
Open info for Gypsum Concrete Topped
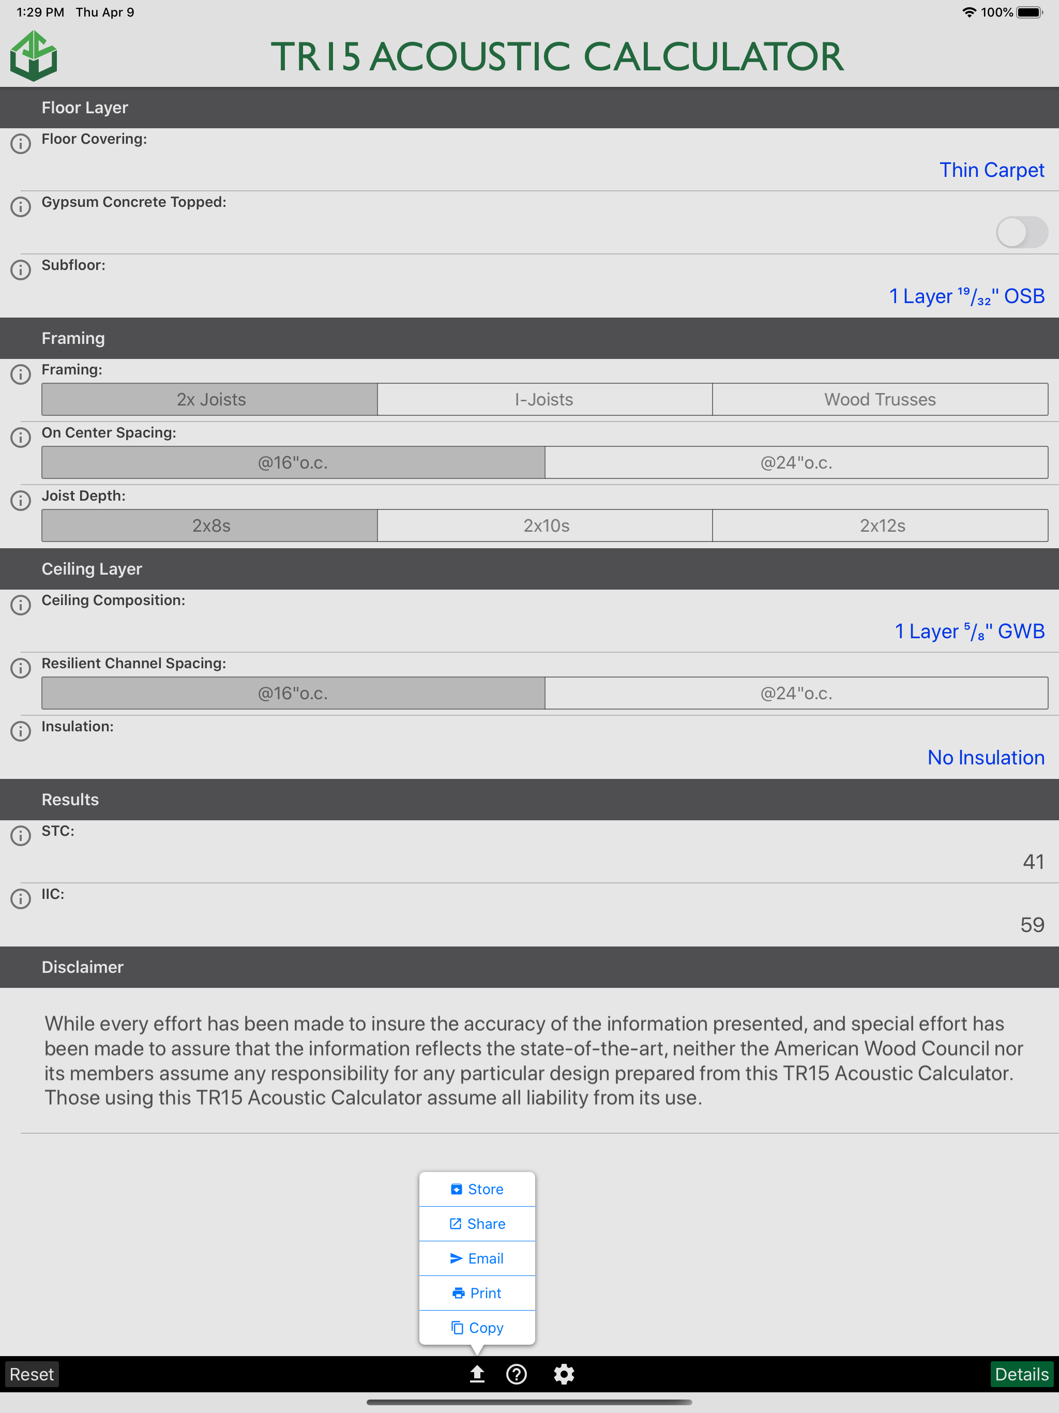[21, 207]
